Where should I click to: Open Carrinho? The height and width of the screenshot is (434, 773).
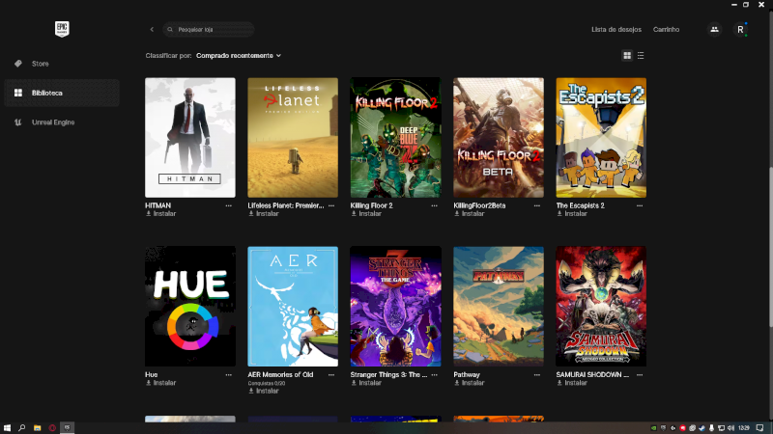tap(666, 30)
